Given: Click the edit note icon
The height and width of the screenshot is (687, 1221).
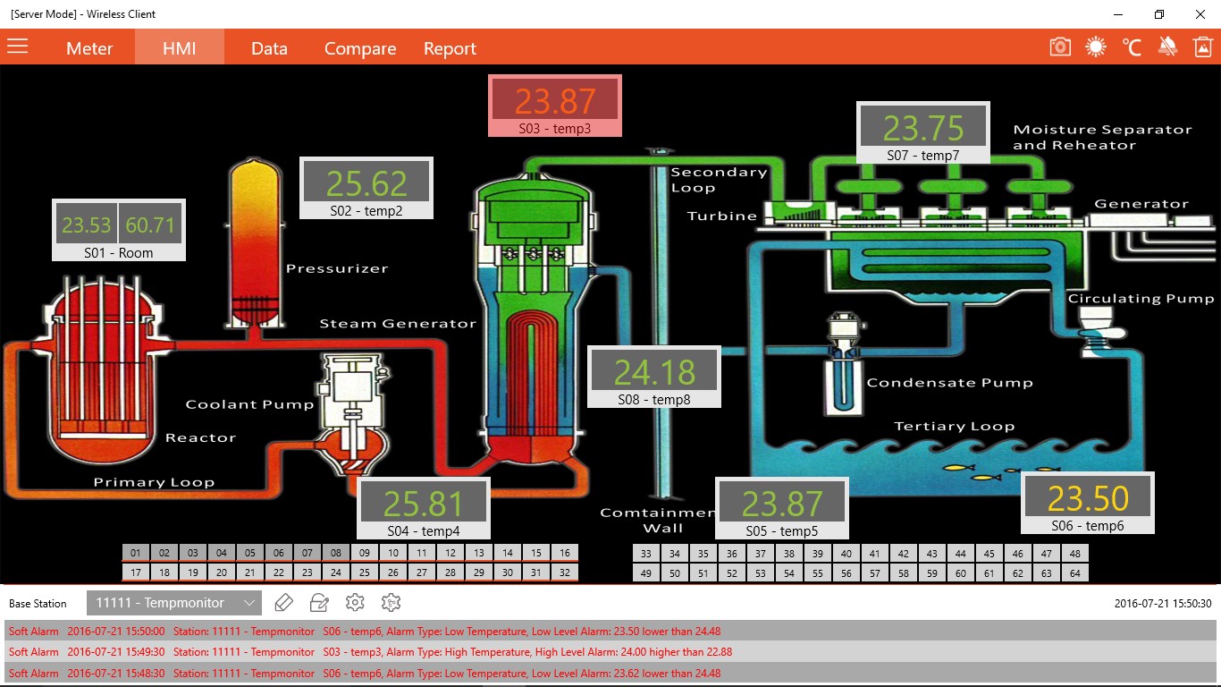Looking at the screenshot, I should click(319, 603).
